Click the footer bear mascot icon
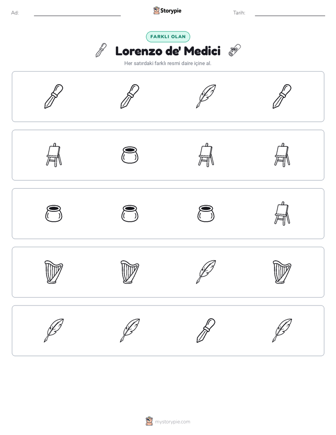The image size is (336, 435). click(x=149, y=421)
